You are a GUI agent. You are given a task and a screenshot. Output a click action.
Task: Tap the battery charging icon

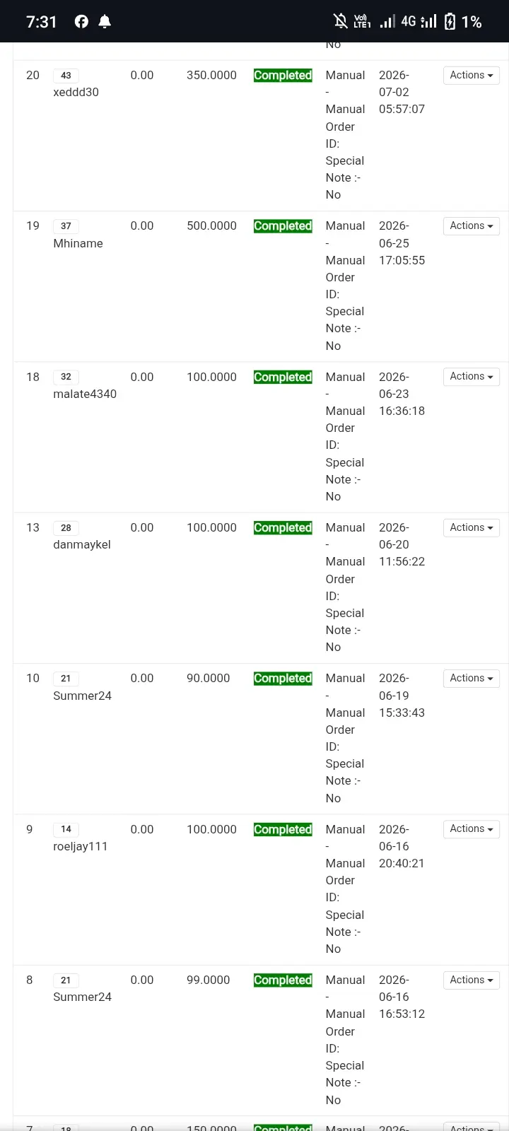pyautogui.click(x=450, y=22)
